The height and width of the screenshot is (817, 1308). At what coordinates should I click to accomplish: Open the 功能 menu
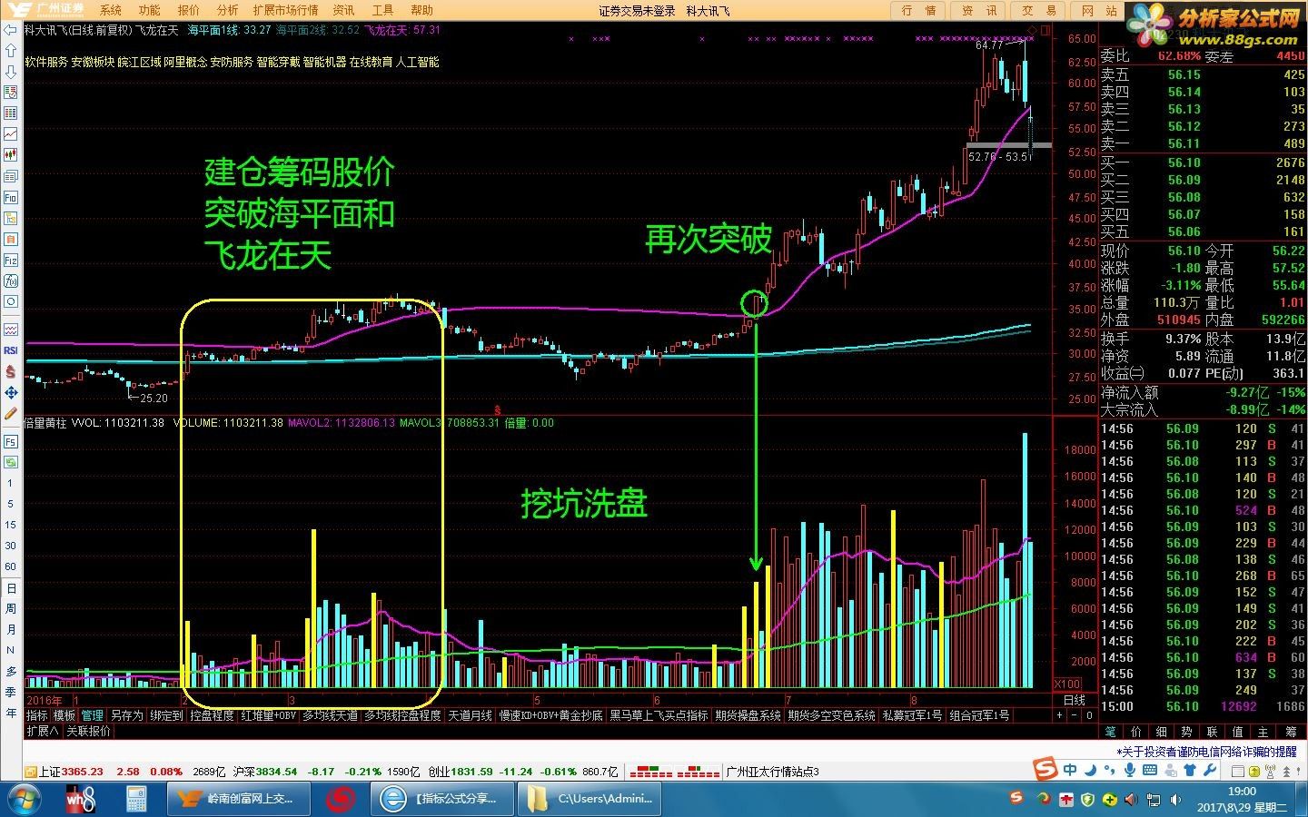coord(150,10)
